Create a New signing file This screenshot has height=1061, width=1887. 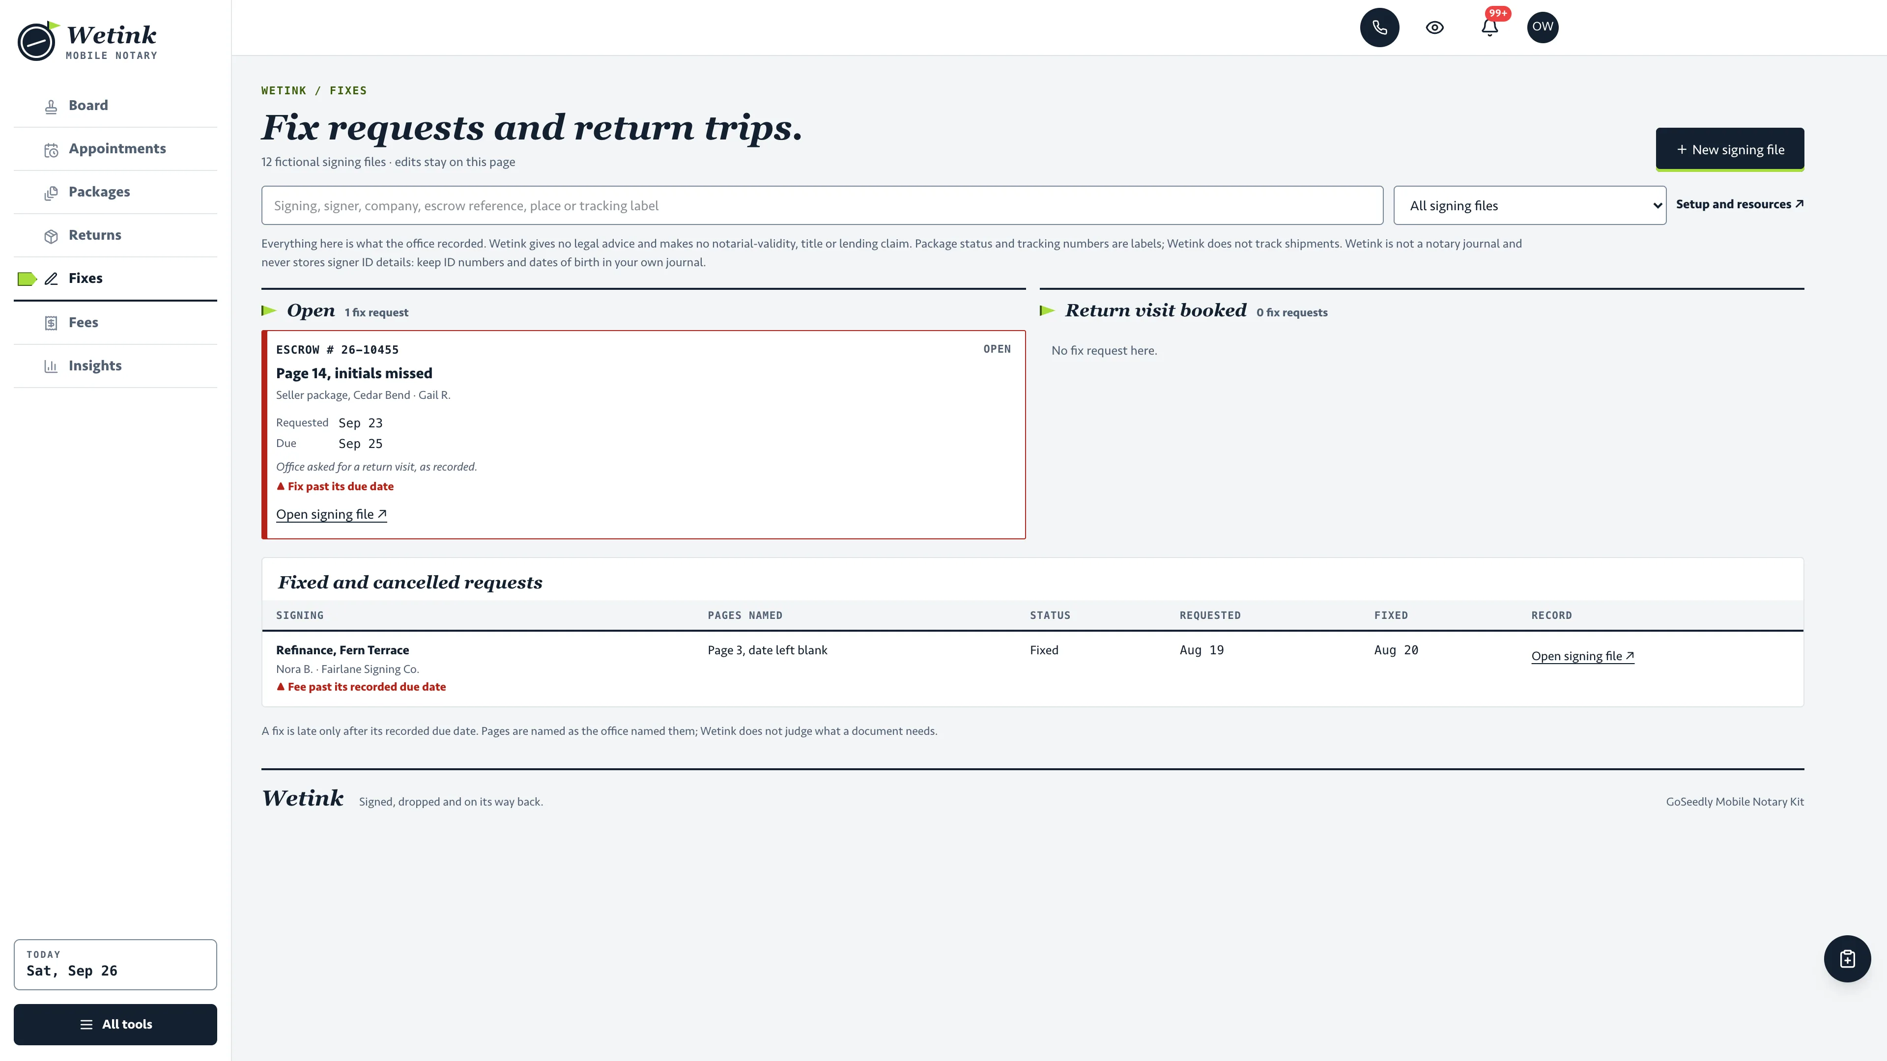pyautogui.click(x=1730, y=149)
